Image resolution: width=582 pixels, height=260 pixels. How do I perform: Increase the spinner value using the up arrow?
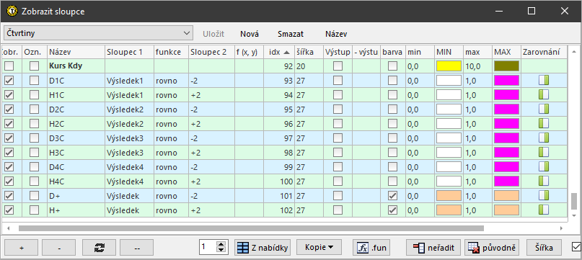coord(221,244)
